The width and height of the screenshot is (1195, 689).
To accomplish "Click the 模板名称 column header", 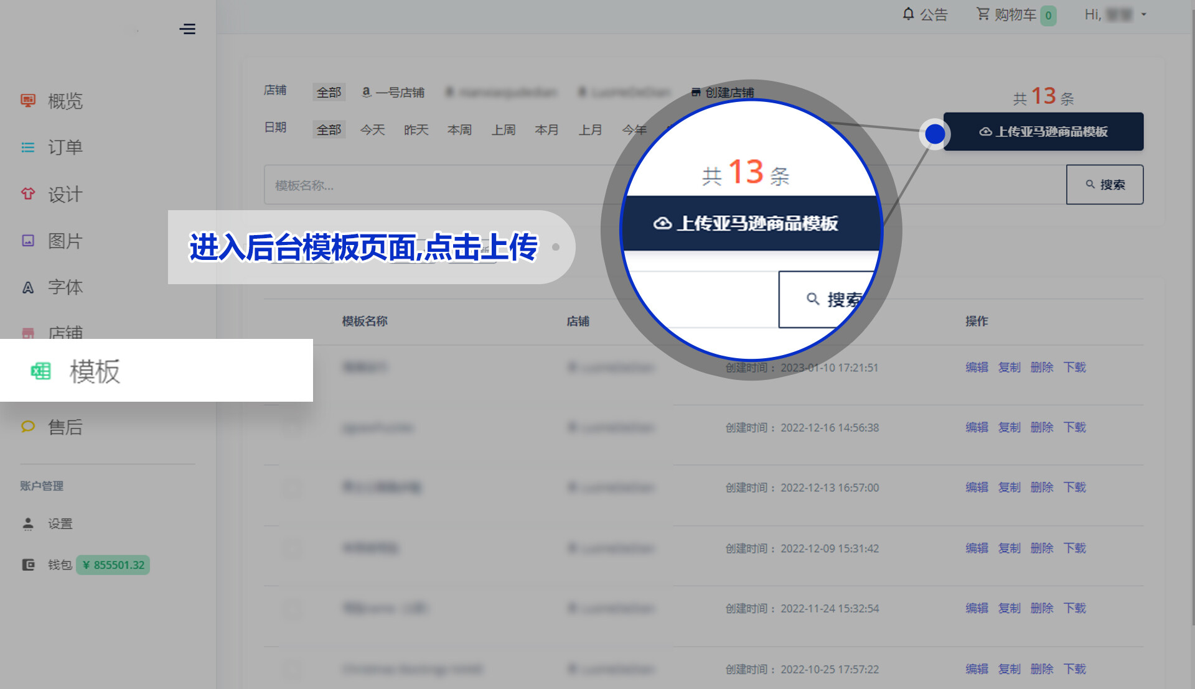I will tap(365, 321).
